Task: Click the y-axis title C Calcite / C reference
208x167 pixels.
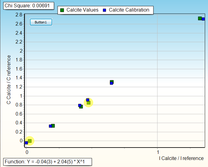Action: click(x=9, y=80)
